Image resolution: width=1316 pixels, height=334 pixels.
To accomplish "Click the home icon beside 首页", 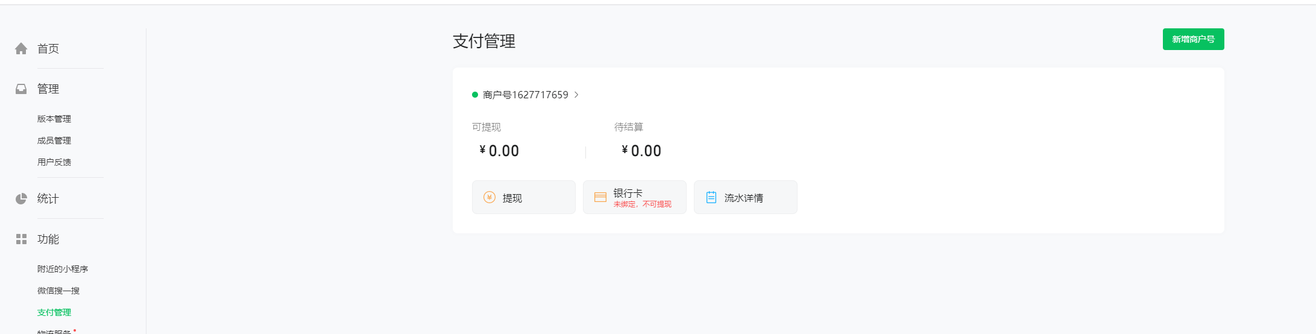I will click(21, 49).
